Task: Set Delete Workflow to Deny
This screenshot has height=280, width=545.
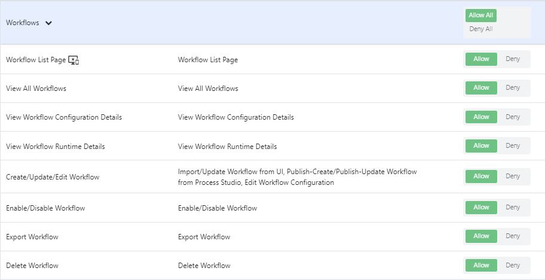Action: click(513, 265)
